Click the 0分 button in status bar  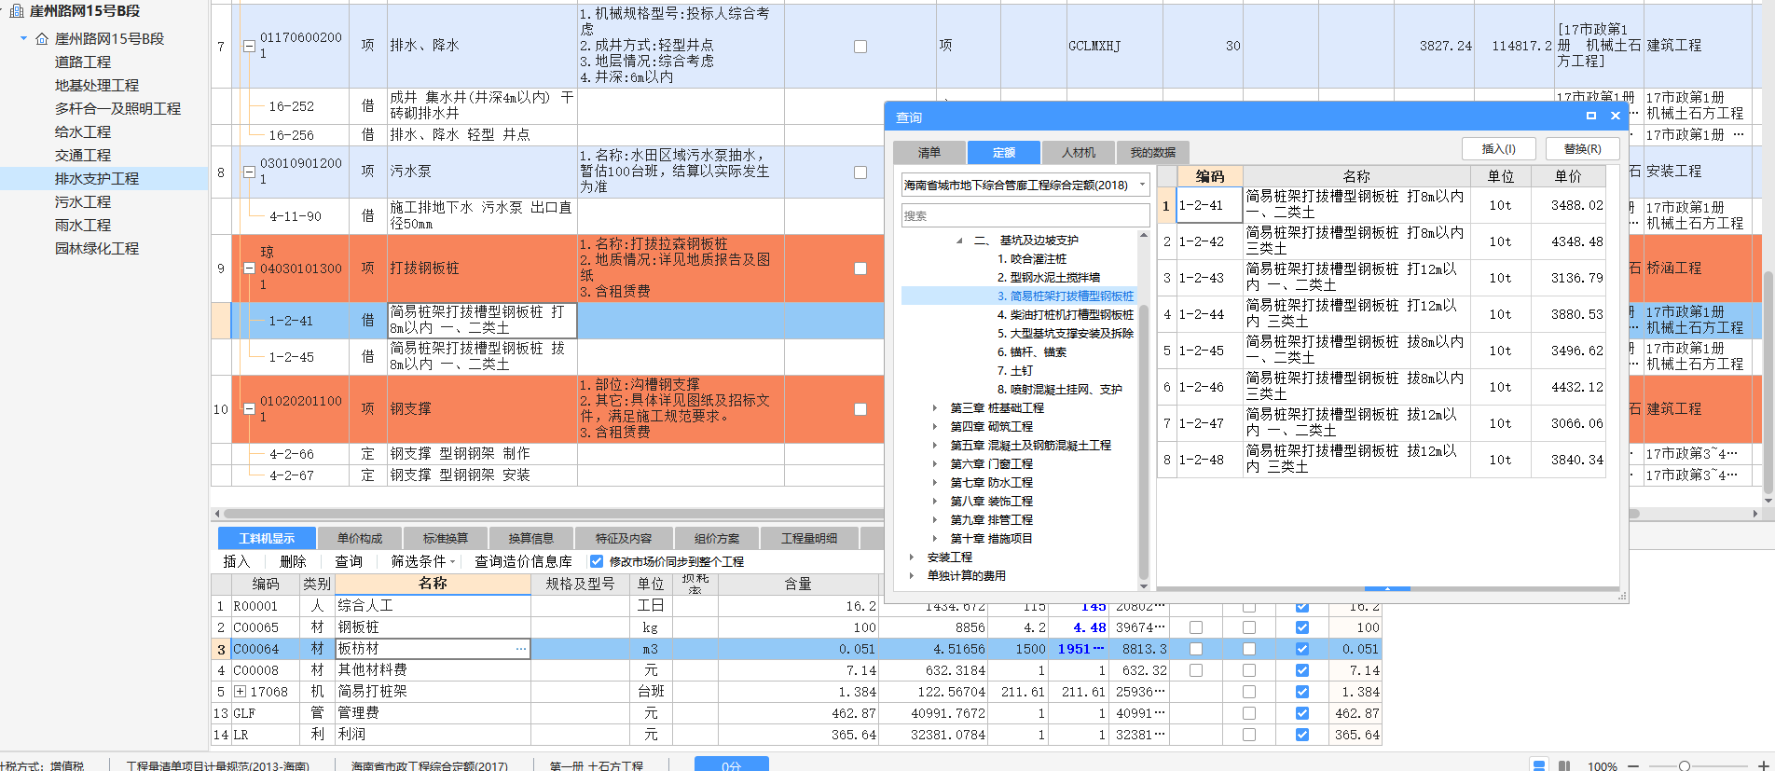coord(732,764)
